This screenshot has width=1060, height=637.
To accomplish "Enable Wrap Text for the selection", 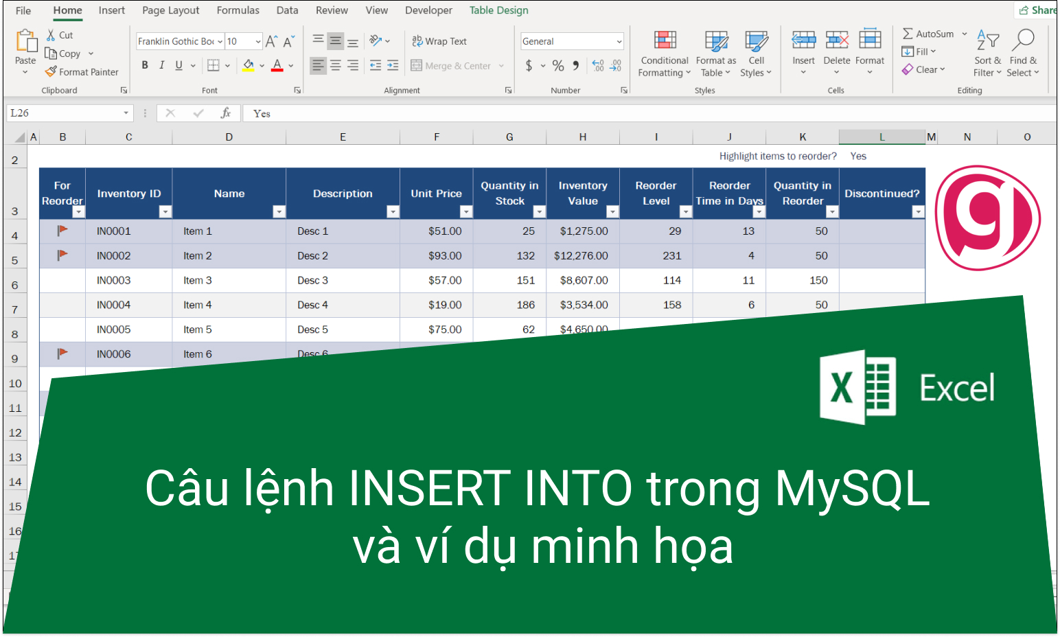I will click(x=439, y=40).
